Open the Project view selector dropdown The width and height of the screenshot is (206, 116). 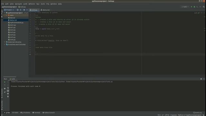[x=9, y=10]
